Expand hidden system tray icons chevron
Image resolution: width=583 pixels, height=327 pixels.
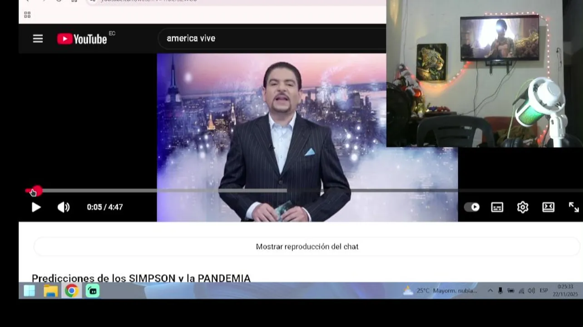[x=490, y=291]
